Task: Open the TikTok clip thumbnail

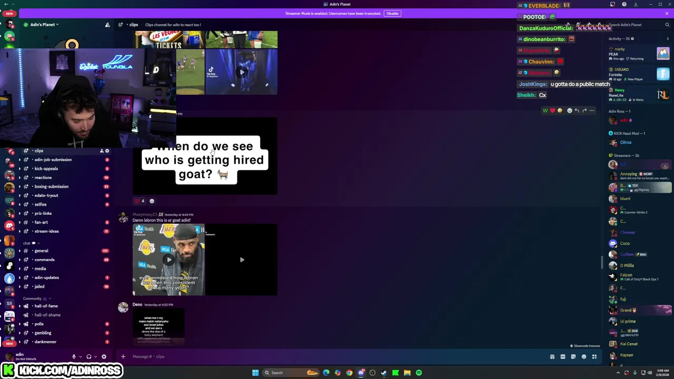Action: tap(241, 72)
